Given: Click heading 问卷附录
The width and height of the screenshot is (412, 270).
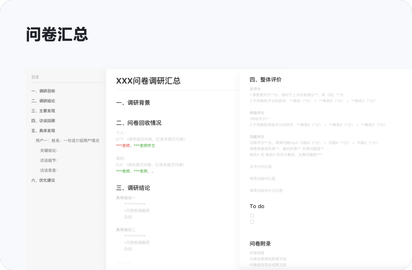Looking at the screenshot, I should [x=260, y=244].
